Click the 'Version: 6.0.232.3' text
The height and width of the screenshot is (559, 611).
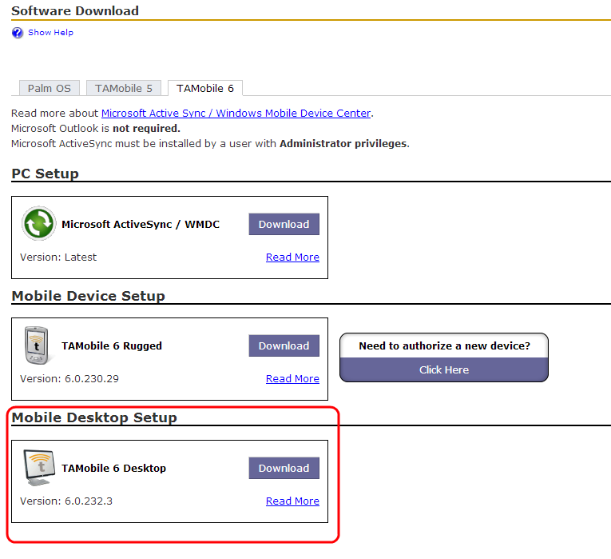66,501
